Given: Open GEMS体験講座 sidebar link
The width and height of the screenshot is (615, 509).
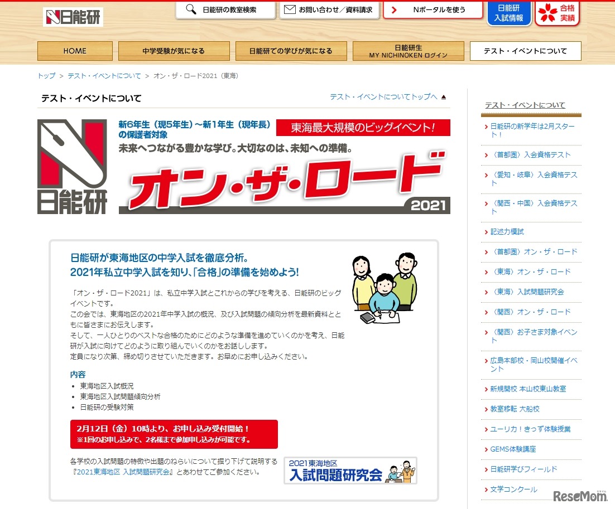Looking at the screenshot, I should click(x=513, y=449).
